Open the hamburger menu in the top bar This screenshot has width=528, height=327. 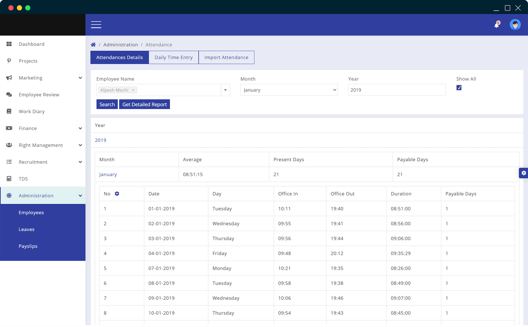pyautogui.click(x=96, y=25)
